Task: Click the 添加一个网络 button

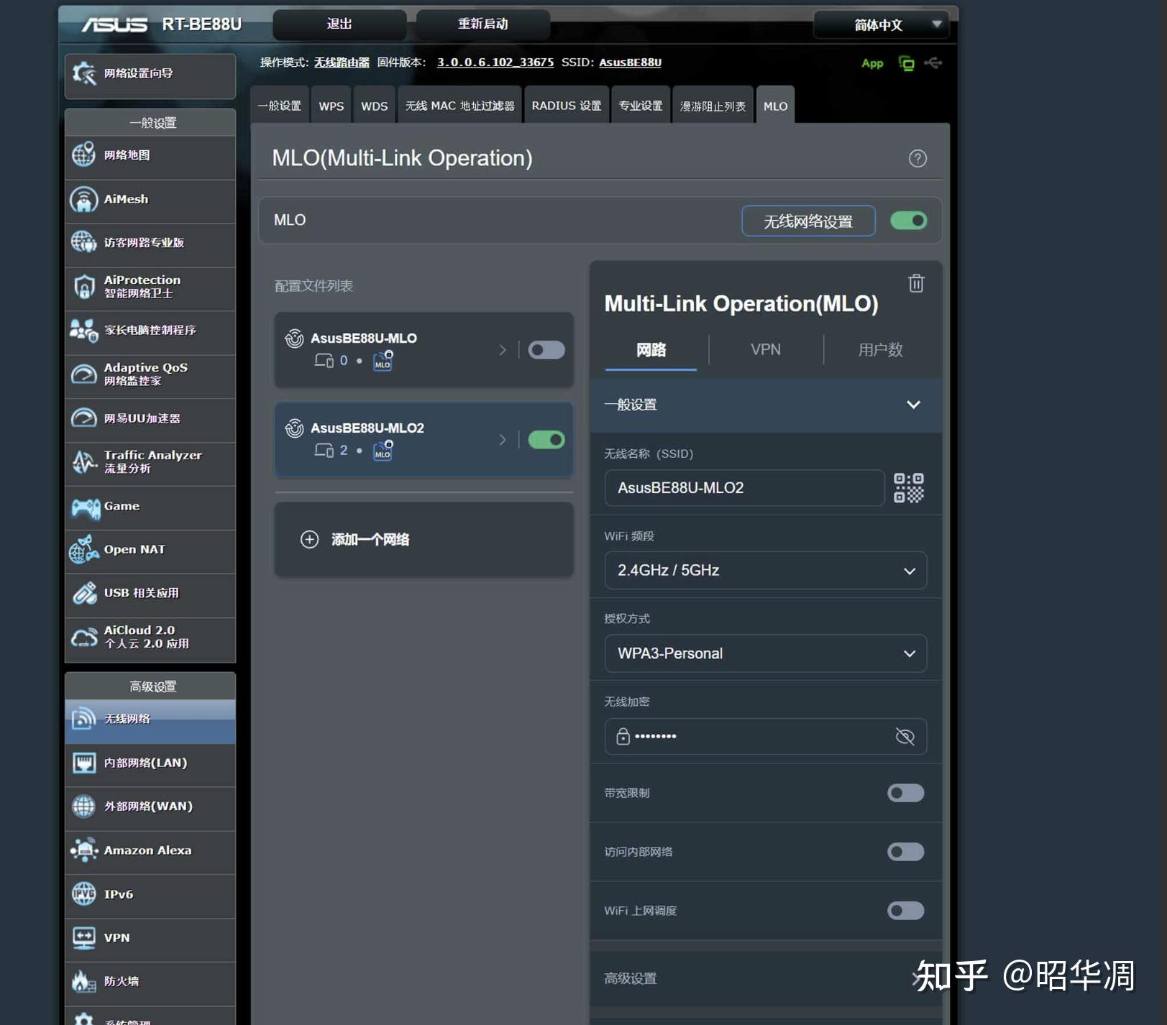Action: tap(423, 539)
